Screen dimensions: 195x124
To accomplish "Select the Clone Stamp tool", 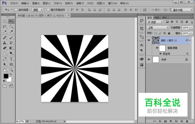I will point(4,43).
